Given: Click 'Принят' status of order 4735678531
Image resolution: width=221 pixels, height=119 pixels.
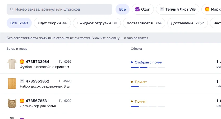Looking at the screenshot, I should click(x=141, y=101).
